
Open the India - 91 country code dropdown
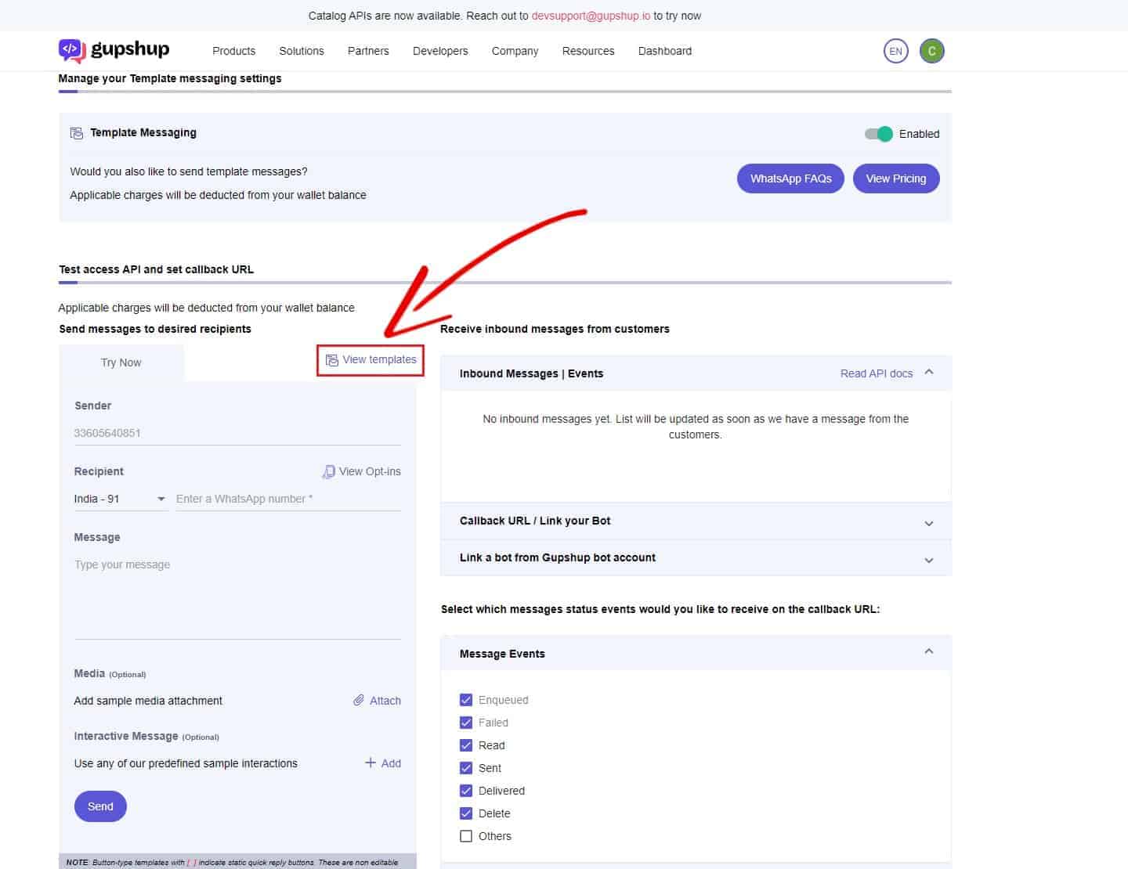[120, 499]
